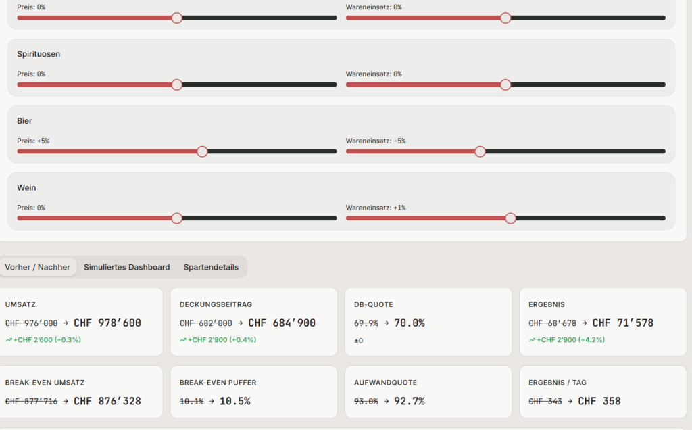Select the Vorher / Nachher tab

point(38,267)
